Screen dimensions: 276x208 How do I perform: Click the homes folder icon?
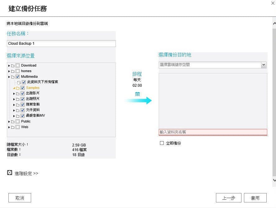(x=13, y=72)
